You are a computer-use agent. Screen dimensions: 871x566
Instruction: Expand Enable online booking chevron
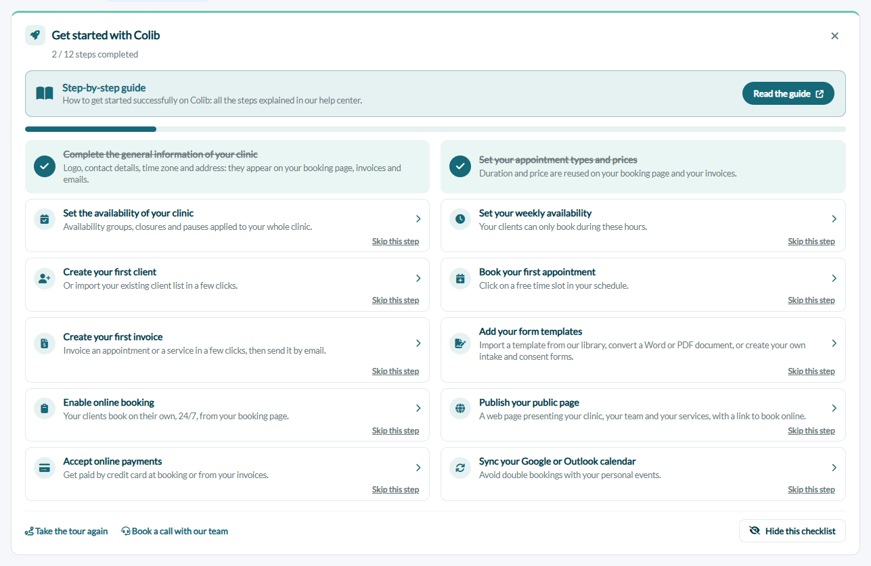click(418, 408)
